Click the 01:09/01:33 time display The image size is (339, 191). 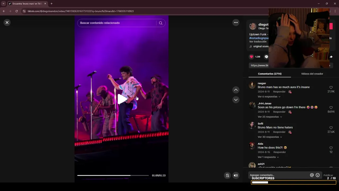pyautogui.click(x=159, y=175)
